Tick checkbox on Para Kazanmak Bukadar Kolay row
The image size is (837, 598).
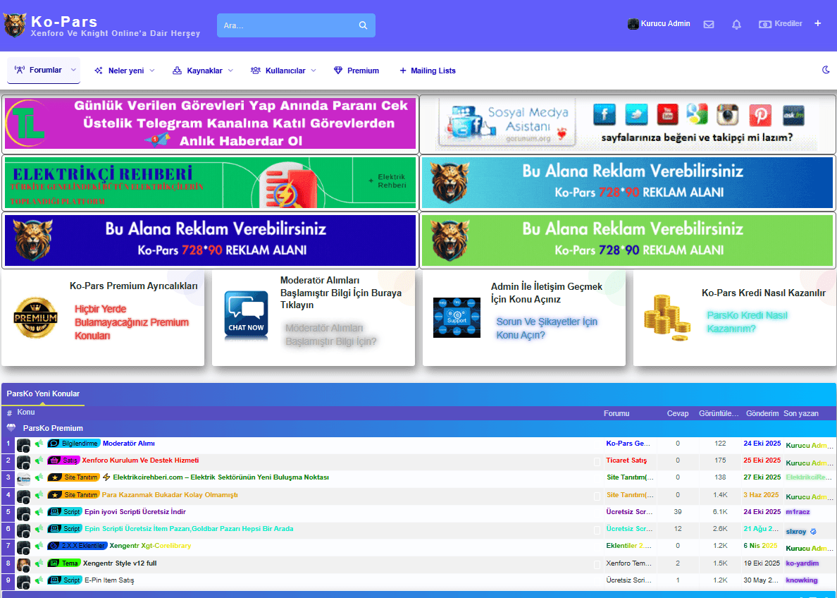(x=597, y=496)
